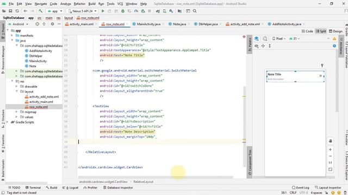This screenshot has height=195, width=348.
Task: Click the Sync files refresh icon in toolbar
Action: (17, 11)
